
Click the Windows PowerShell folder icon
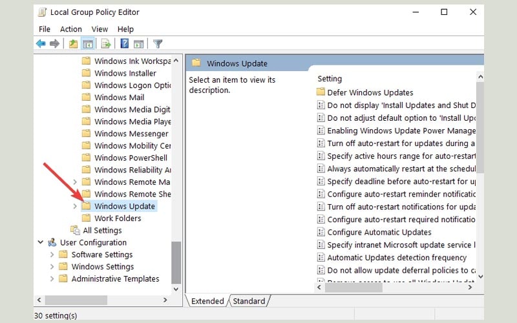pos(86,158)
